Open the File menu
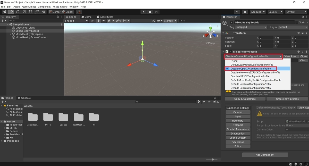Screen dimensions: 309x166 point(3,7)
